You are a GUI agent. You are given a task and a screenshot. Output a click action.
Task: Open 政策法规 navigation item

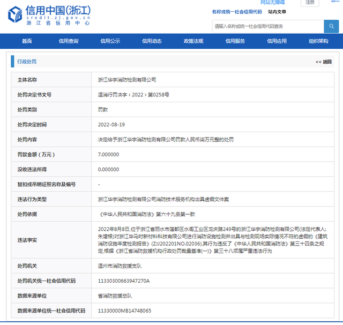[193, 41]
